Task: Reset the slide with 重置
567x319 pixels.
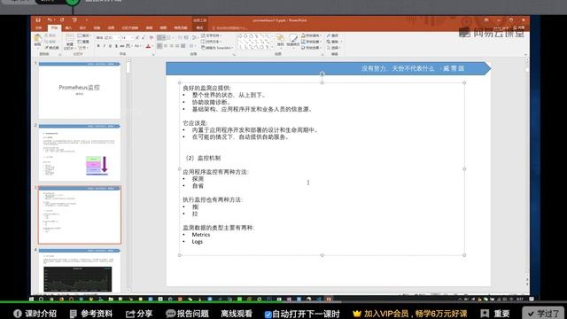Action: [83, 42]
